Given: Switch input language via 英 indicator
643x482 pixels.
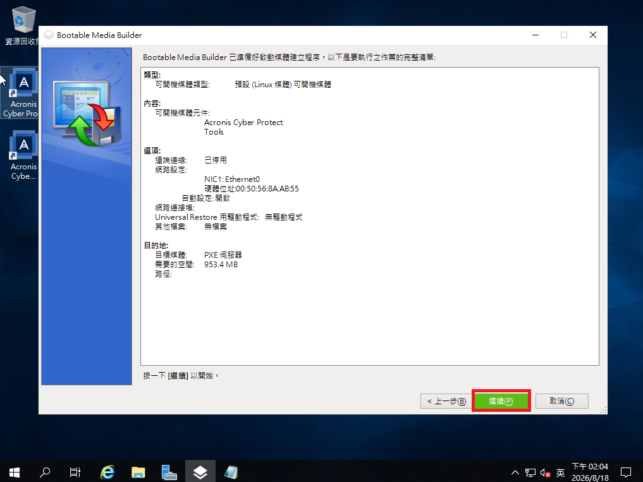Looking at the screenshot, I should point(560,473).
